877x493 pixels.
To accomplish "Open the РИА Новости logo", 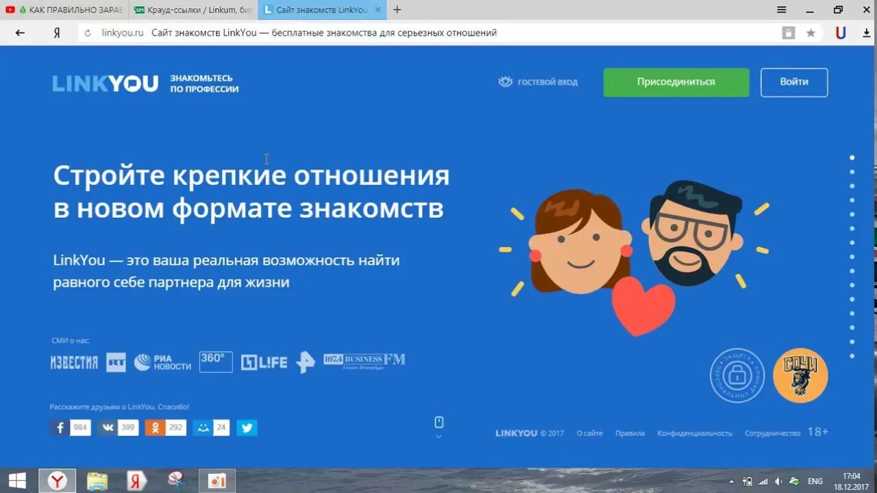I will click(162, 362).
